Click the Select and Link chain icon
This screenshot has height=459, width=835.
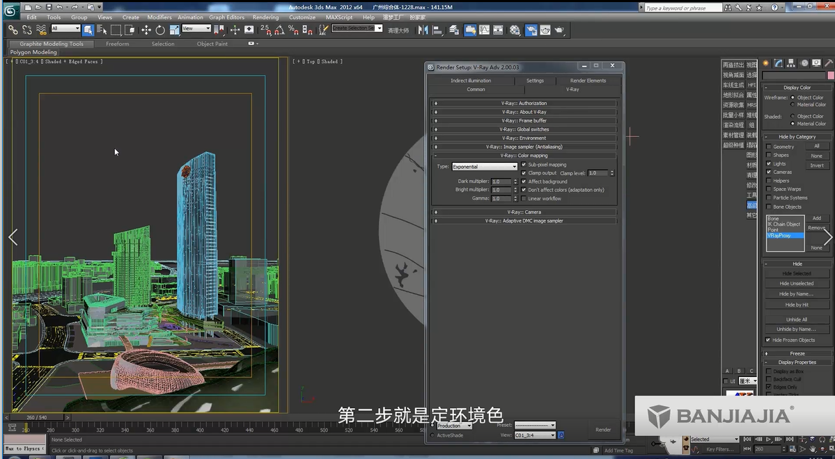point(13,30)
